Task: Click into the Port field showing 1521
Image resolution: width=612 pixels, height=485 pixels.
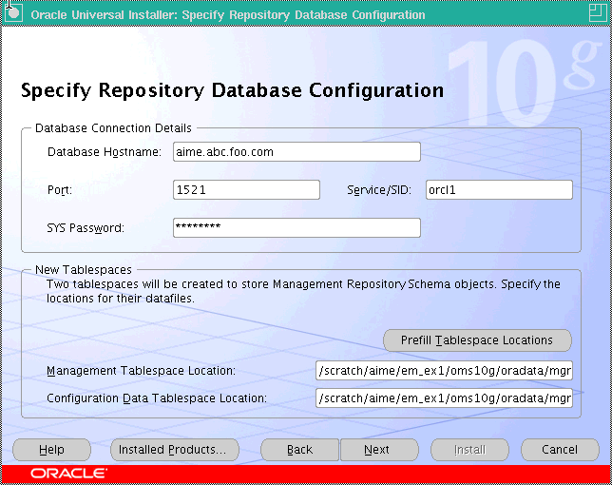Action: point(246,190)
